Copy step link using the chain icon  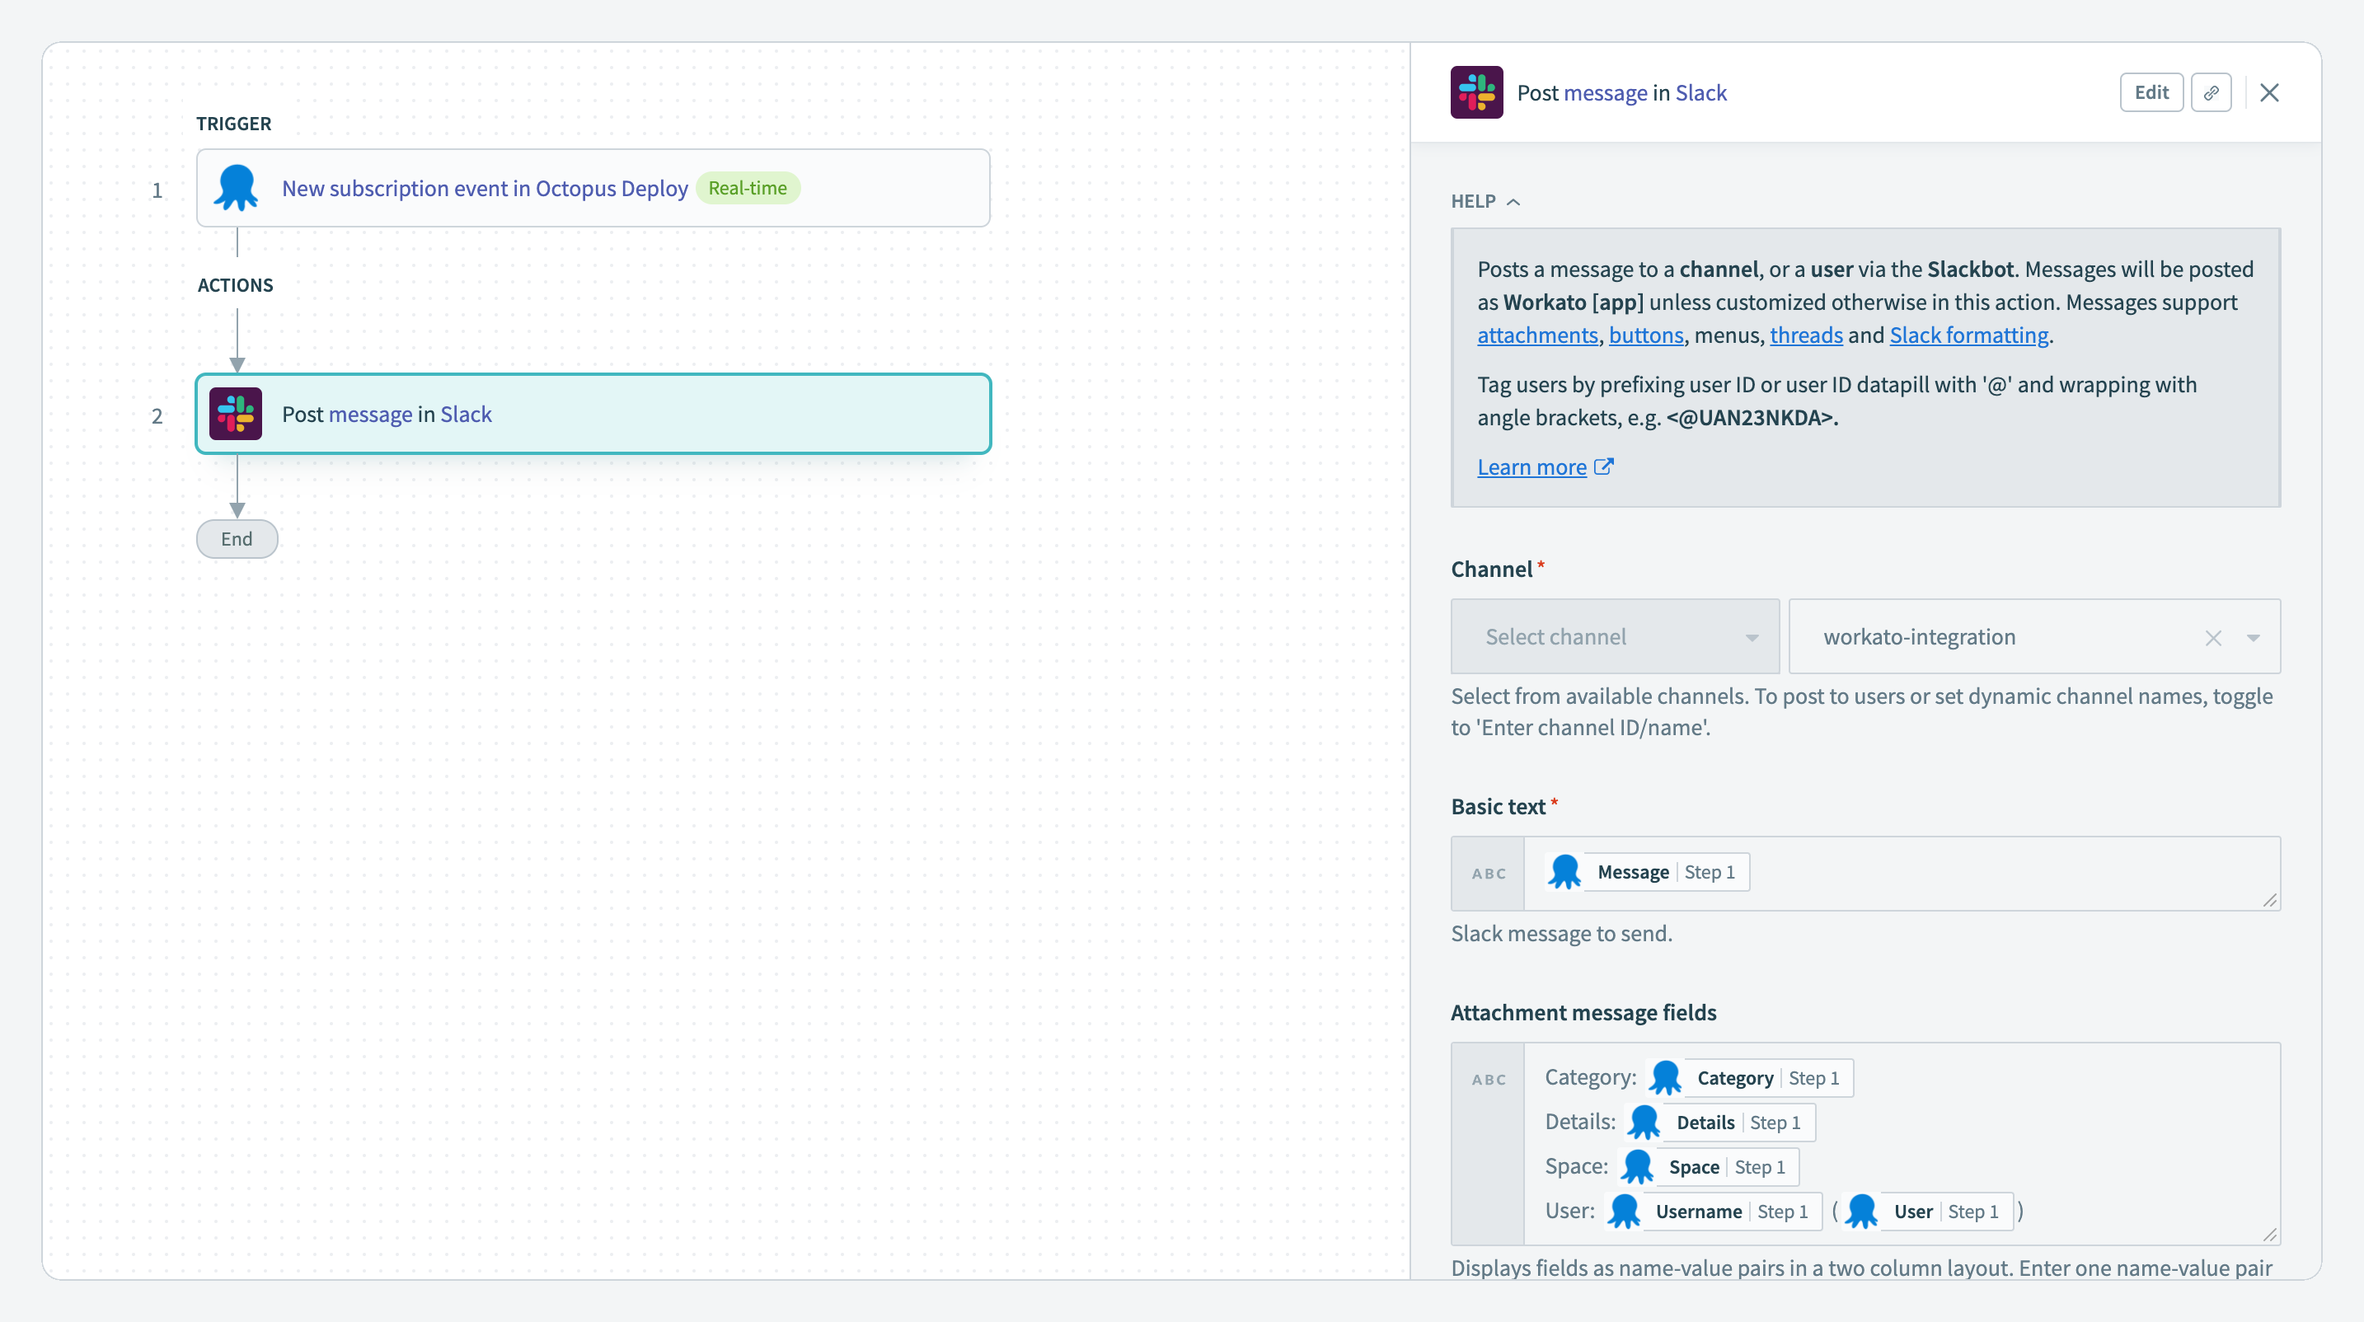point(2211,92)
